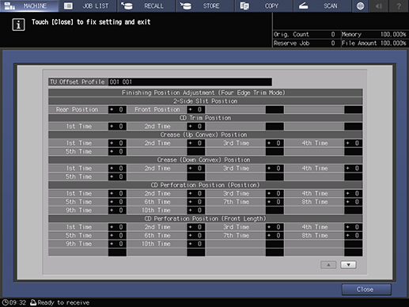Select Crease Up Convex 4th Time value
This screenshot has height=307, width=409.
pyautogui.click(x=353, y=143)
